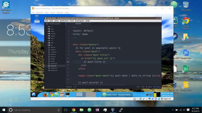Image resolution: width=202 pixels, height=113 pixels.
Task: Open File Explorer in the Windows taskbar
Action: (81, 110)
